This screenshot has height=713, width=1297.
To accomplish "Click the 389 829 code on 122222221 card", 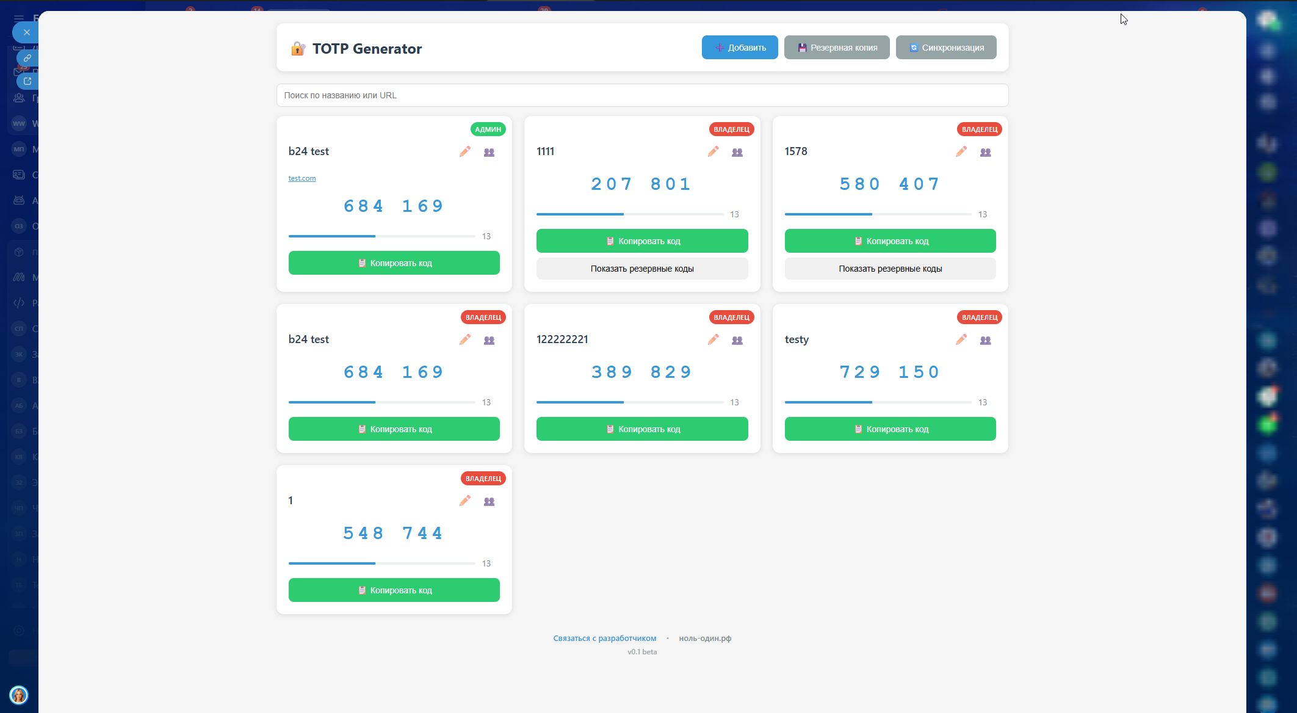I will pos(641,372).
